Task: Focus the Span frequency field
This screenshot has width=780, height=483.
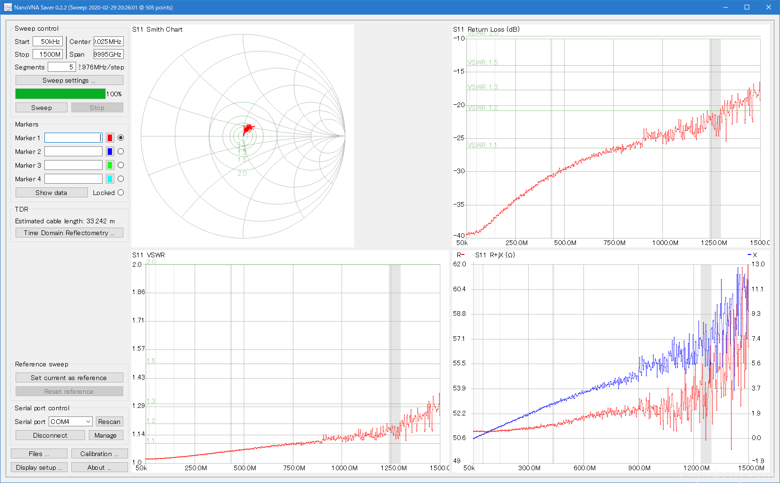Action: click(x=109, y=54)
